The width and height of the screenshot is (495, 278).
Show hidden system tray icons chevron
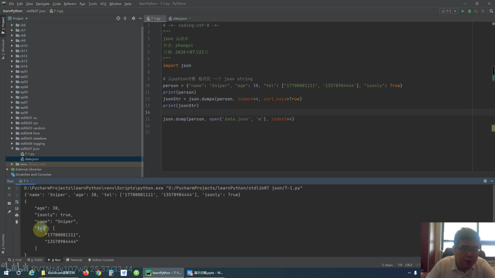409,273
